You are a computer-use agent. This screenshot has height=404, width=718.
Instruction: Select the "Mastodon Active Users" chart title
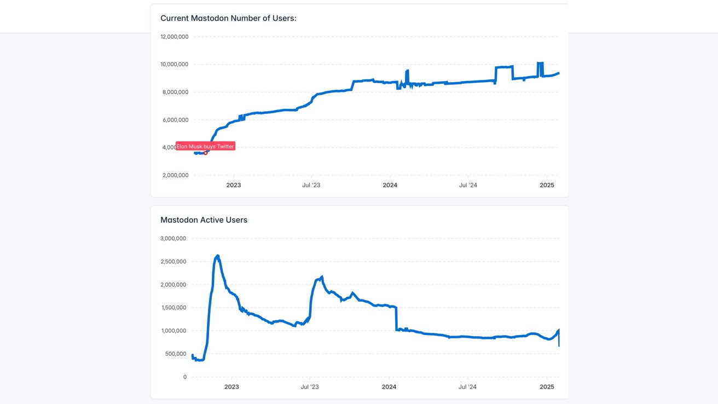coord(204,220)
